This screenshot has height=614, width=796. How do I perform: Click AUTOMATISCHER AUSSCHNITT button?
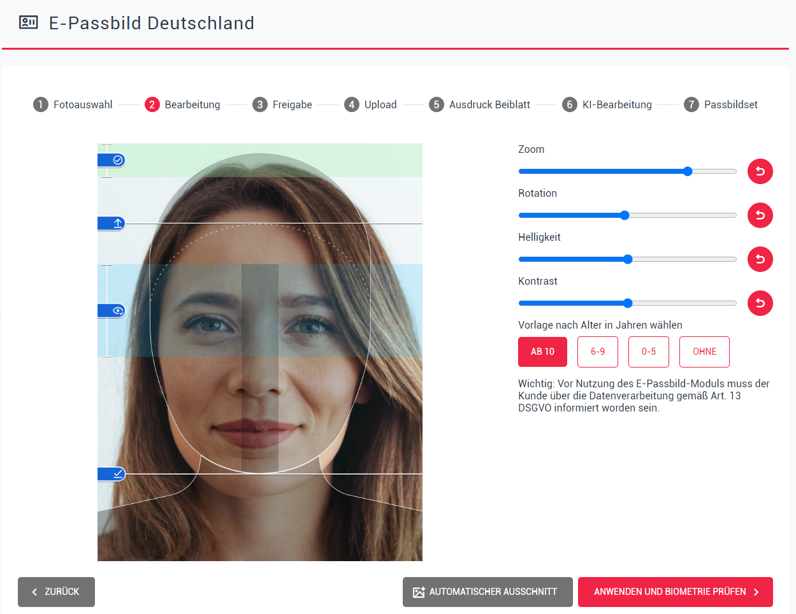(x=488, y=592)
